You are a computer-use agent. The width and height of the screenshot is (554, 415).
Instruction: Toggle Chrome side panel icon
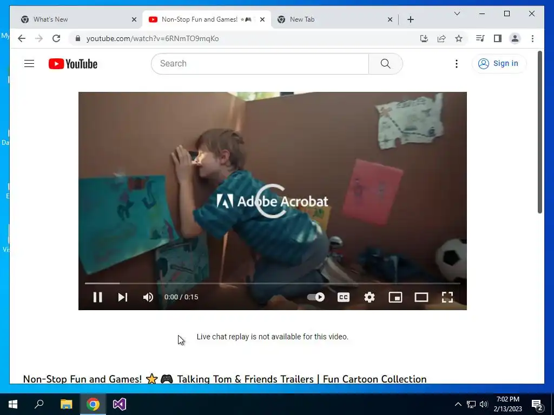pyautogui.click(x=498, y=38)
